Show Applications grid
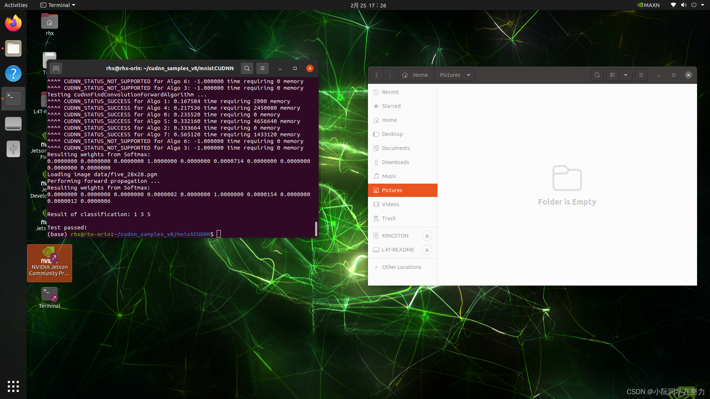 click(x=13, y=386)
